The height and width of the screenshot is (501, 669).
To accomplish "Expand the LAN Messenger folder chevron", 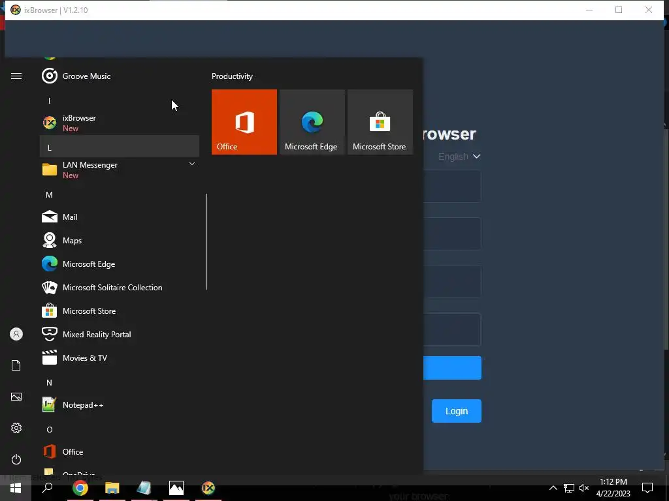I will (x=192, y=164).
